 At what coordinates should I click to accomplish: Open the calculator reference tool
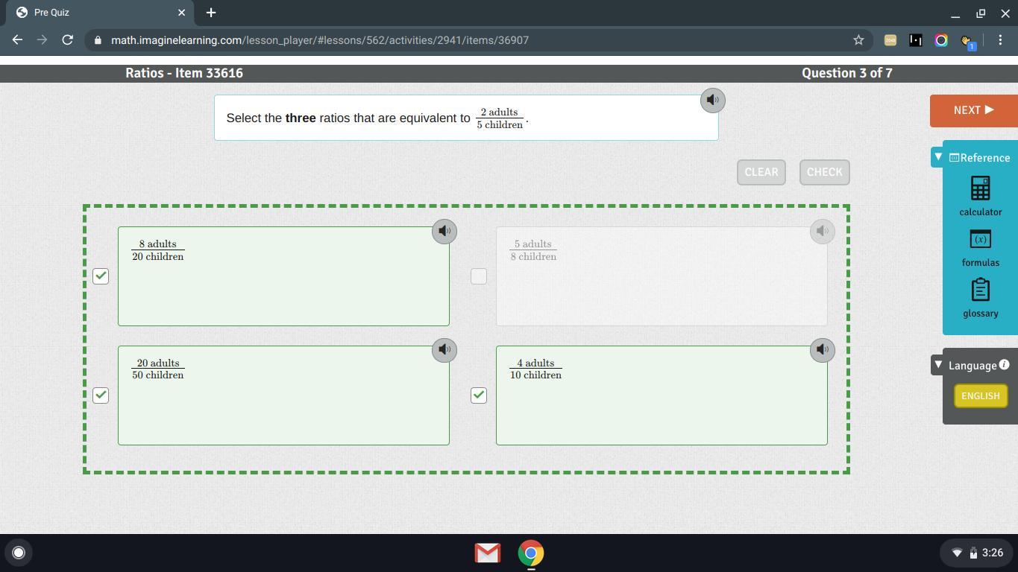(x=981, y=196)
